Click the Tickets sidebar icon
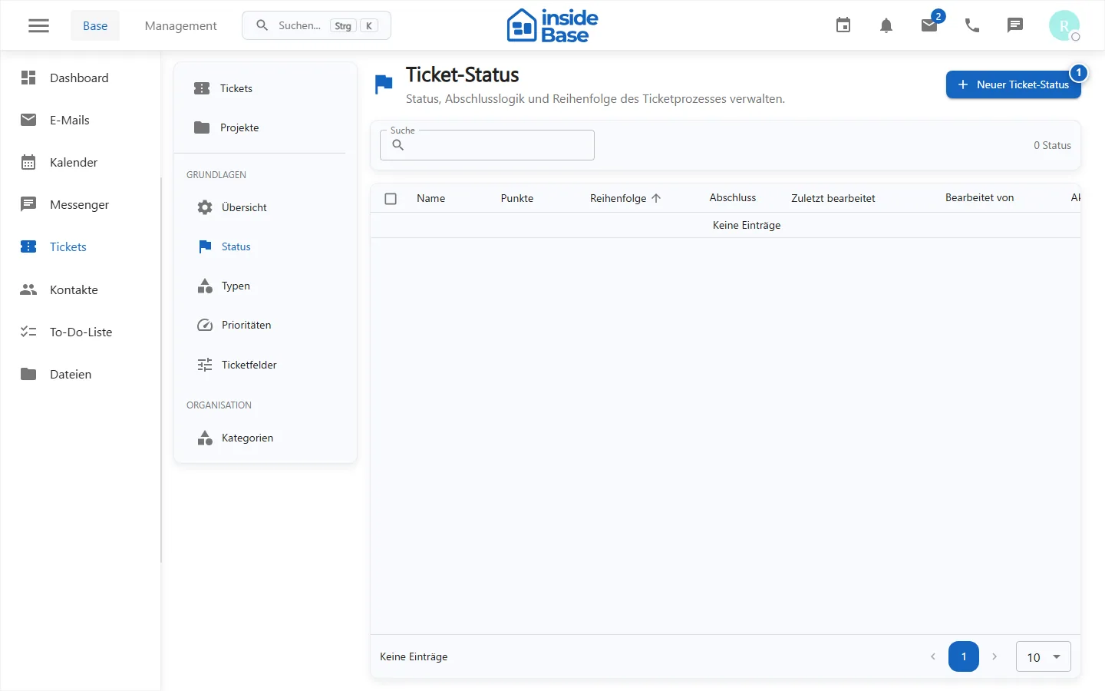Viewport: 1105px width, 691px height. pyautogui.click(x=28, y=246)
